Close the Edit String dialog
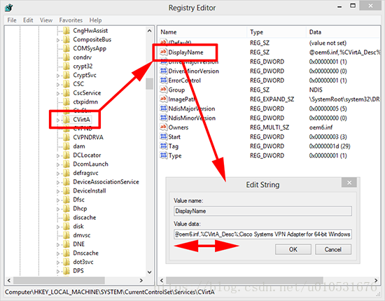This screenshot has height=301, width=385. 349,183
